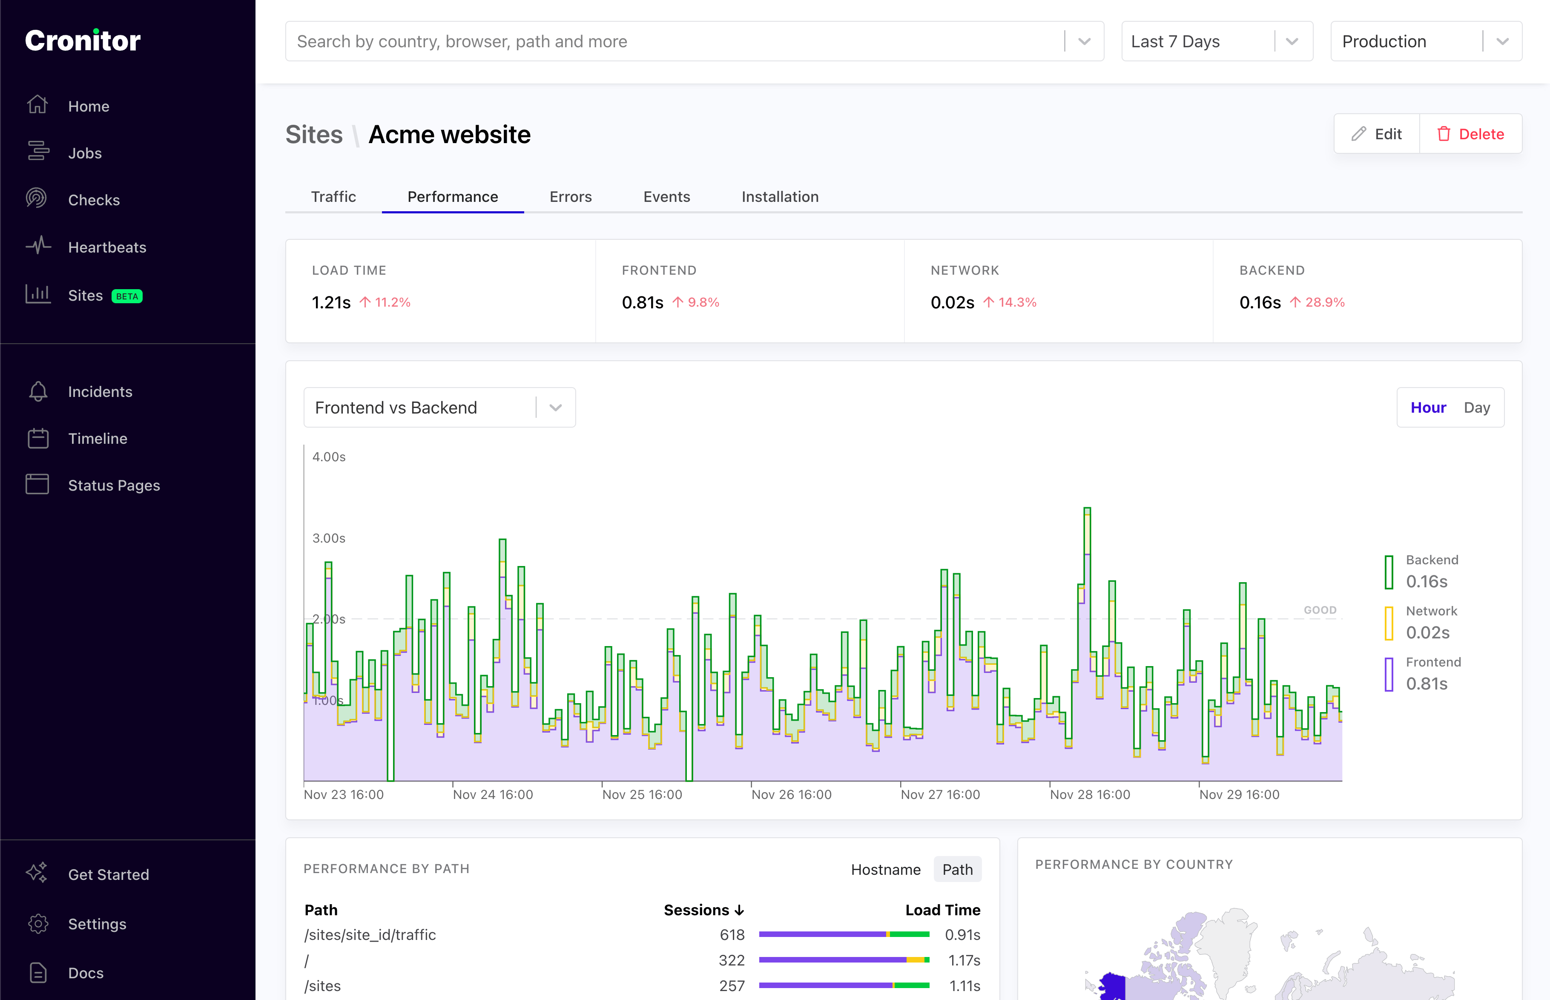
Task: Click the BETA badge next to Sites
Action: tap(127, 296)
